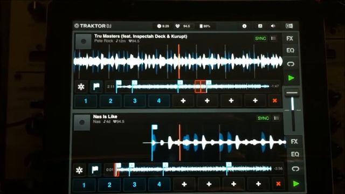
Task: Tap the Nas Is Like overview stripe waveform
Action: 194,169
